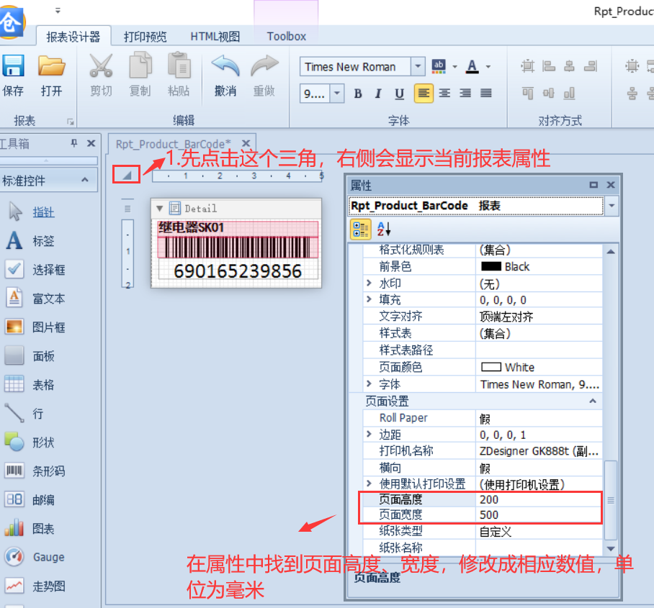This screenshot has width=654, height=608.
Task: Redo with the 重做 arrow icon
Action: tap(264, 66)
